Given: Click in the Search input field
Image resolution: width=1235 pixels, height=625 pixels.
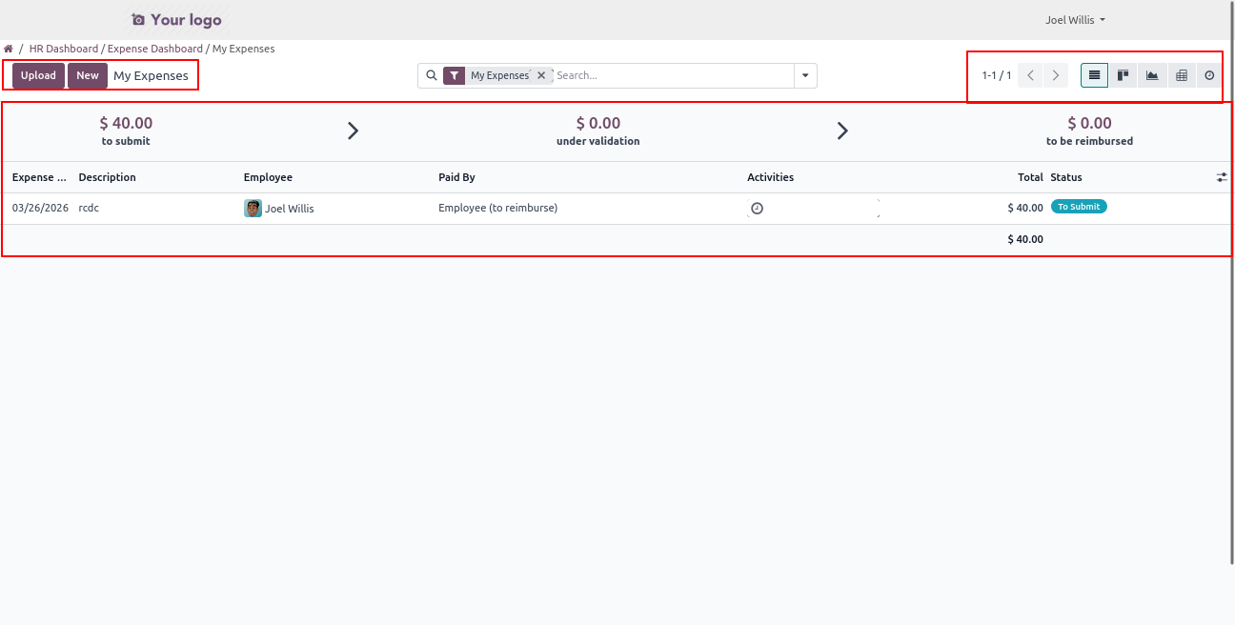Looking at the screenshot, I should click(x=672, y=75).
